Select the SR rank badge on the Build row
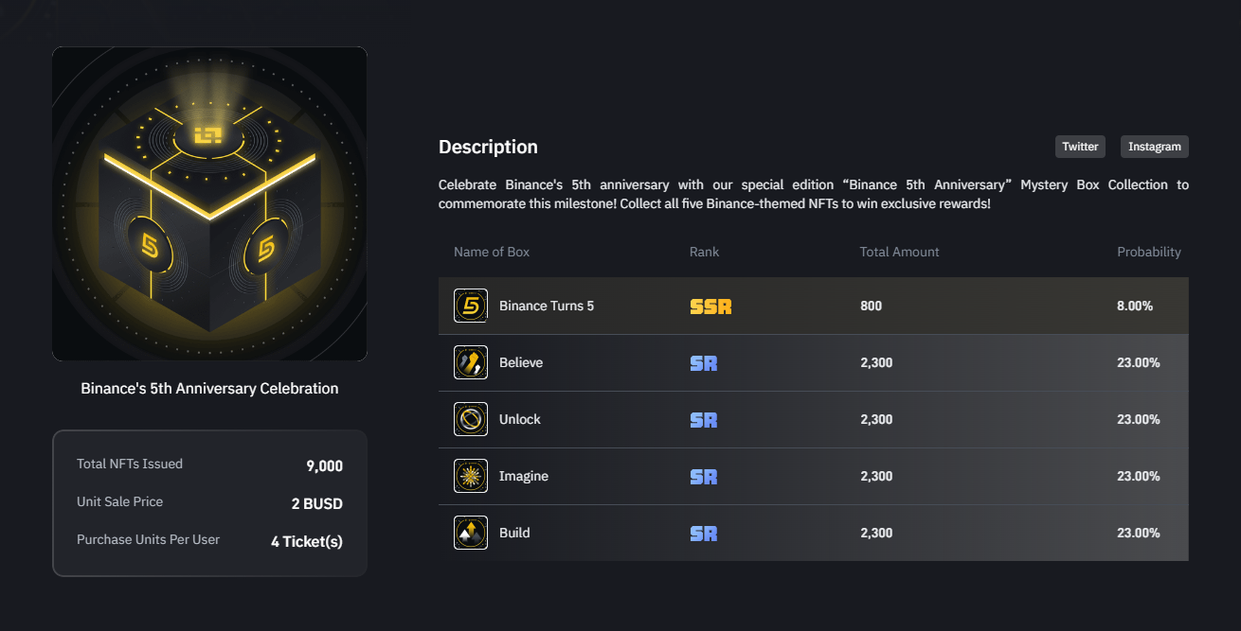The image size is (1241, 631). point(703,533)
